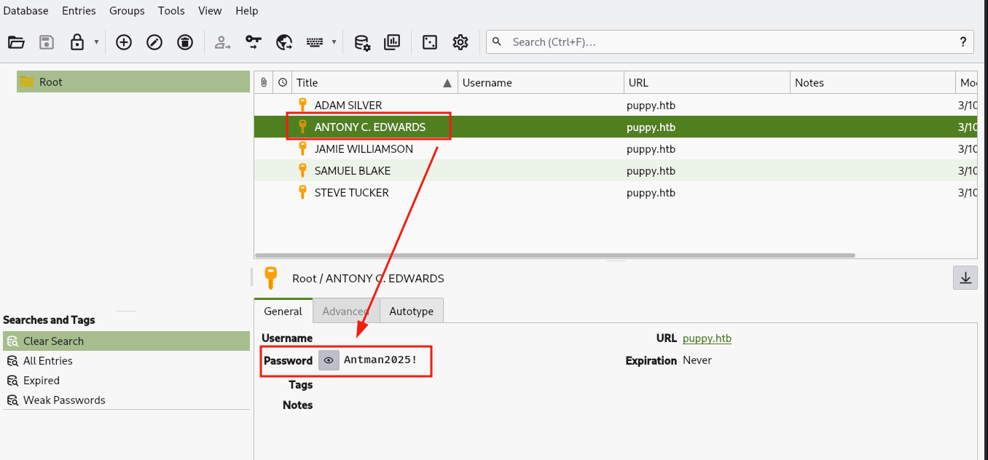Click the Delete Entry trash icon

pyautogui.click(x=185, y=42)
